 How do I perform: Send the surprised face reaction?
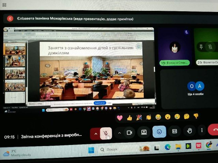point(168,117)
